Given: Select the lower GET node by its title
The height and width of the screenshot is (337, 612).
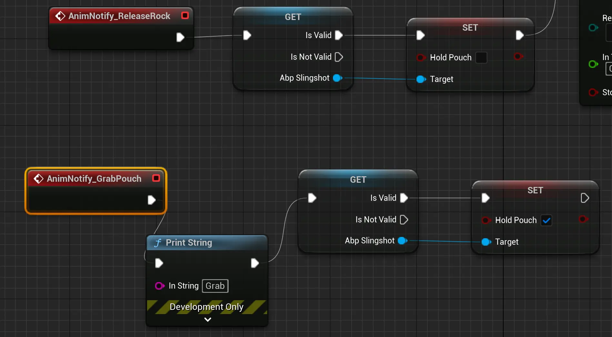Looking at the screenshot, I should (x=358, y=179).
